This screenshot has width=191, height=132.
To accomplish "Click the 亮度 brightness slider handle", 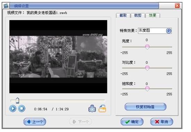I will 147,47.
